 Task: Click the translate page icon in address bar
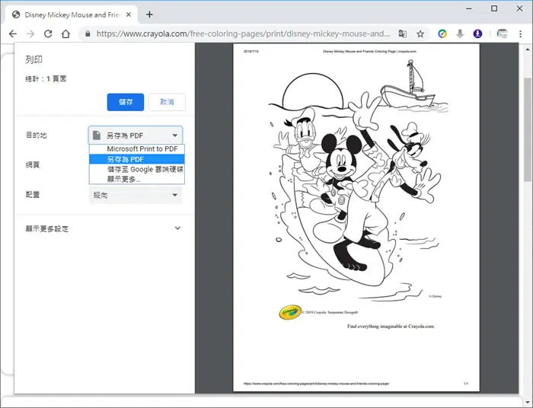click(x=403, y=33)
